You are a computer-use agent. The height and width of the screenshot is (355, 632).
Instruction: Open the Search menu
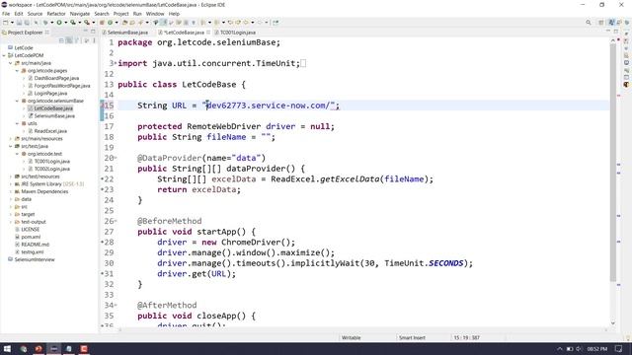click(x=102, y=14)
